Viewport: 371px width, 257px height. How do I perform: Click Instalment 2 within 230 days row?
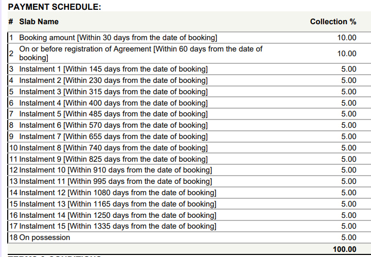tap(113, 80)
